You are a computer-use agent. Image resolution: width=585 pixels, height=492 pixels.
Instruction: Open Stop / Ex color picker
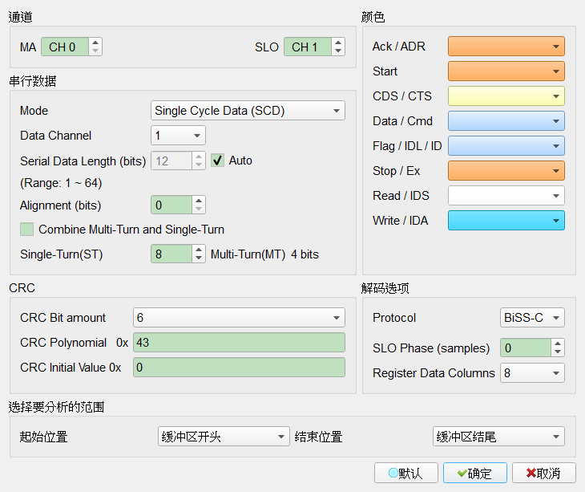(x=506, y=171)
